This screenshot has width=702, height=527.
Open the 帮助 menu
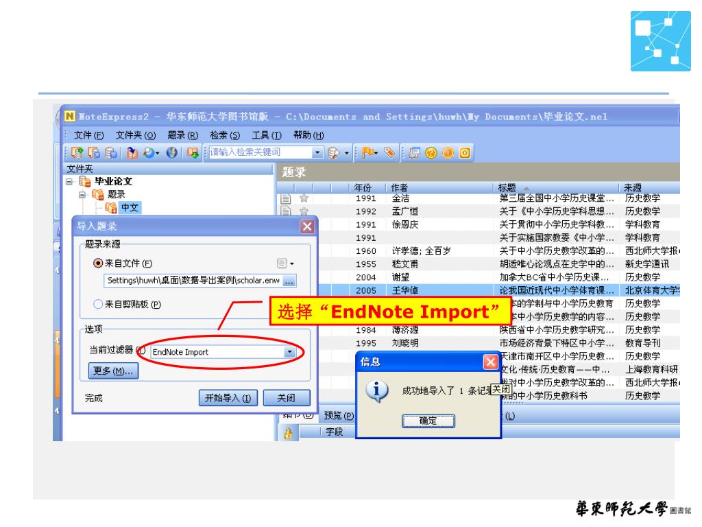(x=308, y=135)
